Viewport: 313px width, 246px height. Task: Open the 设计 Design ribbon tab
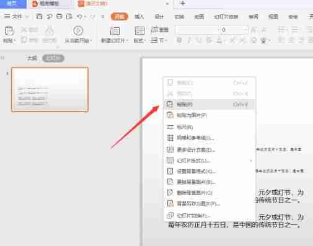pos(159,17)
